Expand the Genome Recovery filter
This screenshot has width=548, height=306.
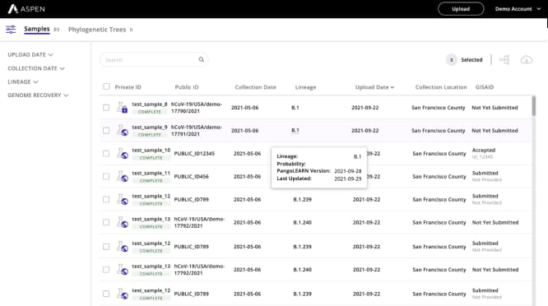point(38,95)
